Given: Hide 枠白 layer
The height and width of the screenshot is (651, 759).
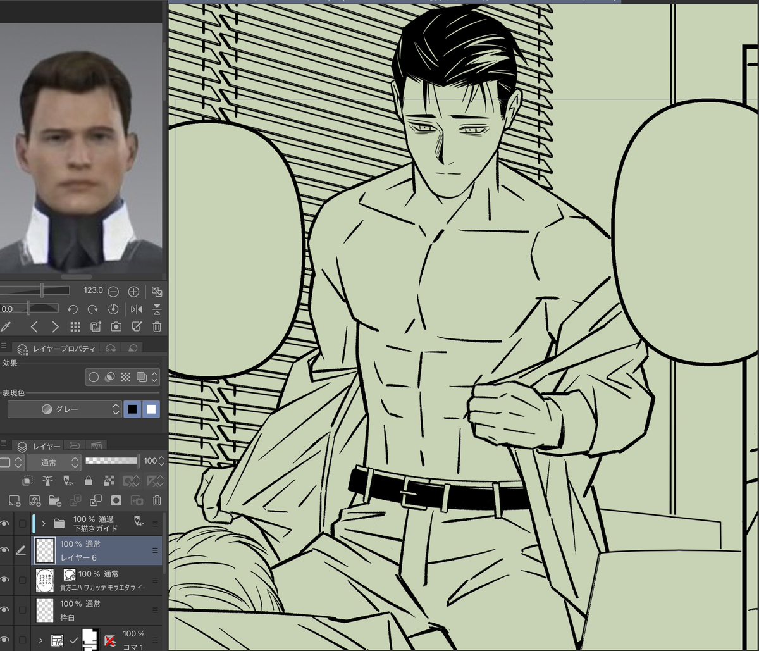Looking at the screenshot, I should click(5, 610).
